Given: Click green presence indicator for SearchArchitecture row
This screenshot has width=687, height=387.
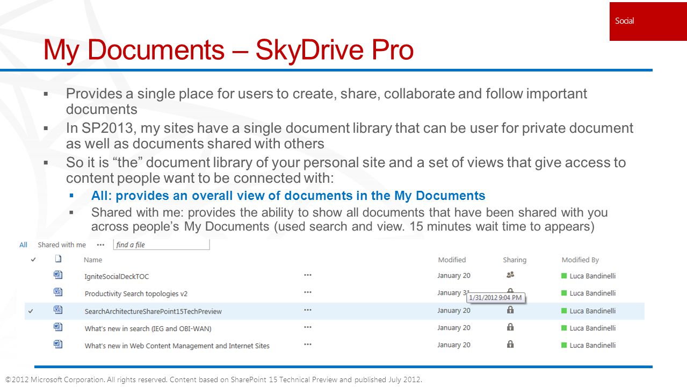Looking at the screenshot, I should tap(564, 311).
